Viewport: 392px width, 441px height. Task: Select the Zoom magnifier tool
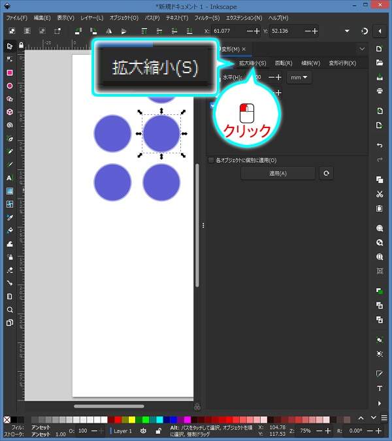pyautogui.click(x=10, y=310)
